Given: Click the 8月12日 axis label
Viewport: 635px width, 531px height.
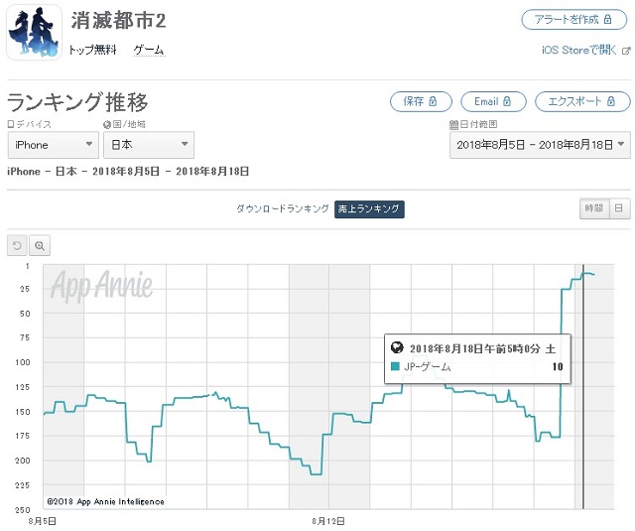Looking at the screenshot, I should point(328,521).
